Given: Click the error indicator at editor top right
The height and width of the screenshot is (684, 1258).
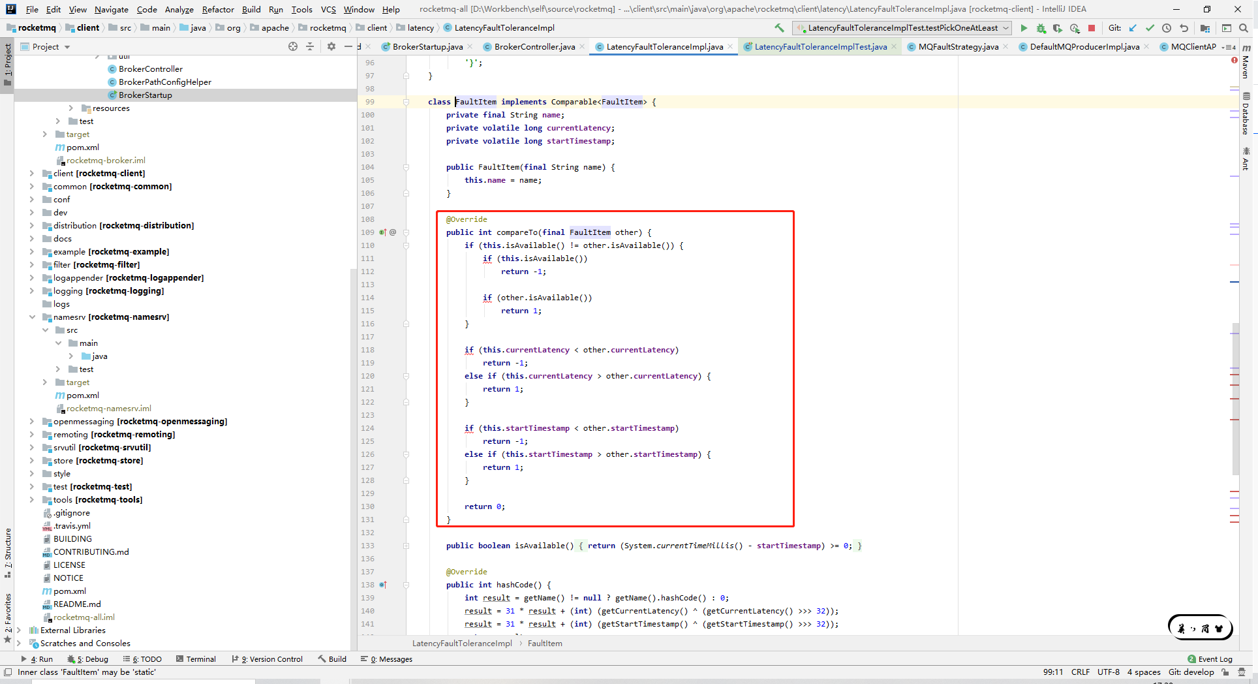Looking at the screenshot, I should 1235,60.
